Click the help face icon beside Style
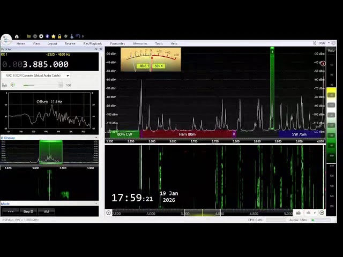 (315, 43)
